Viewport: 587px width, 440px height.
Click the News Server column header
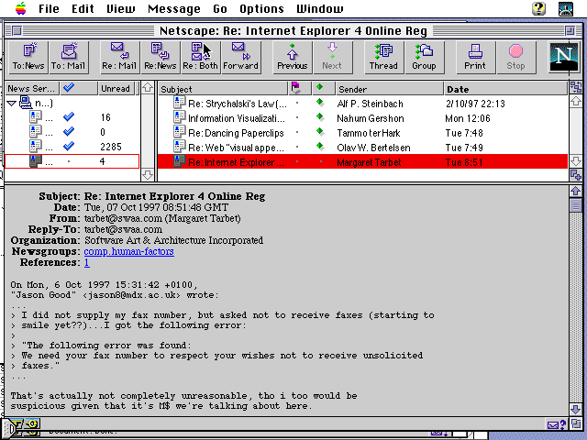[31, 88]
